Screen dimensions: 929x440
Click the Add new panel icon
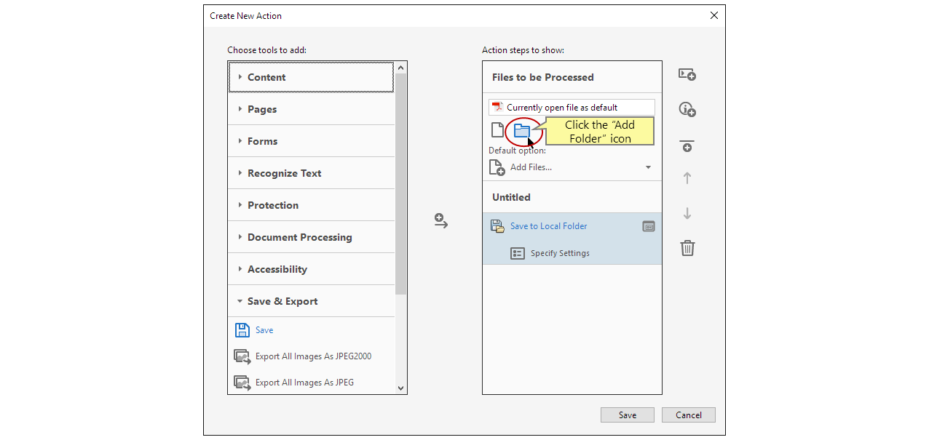pos(687,75)
